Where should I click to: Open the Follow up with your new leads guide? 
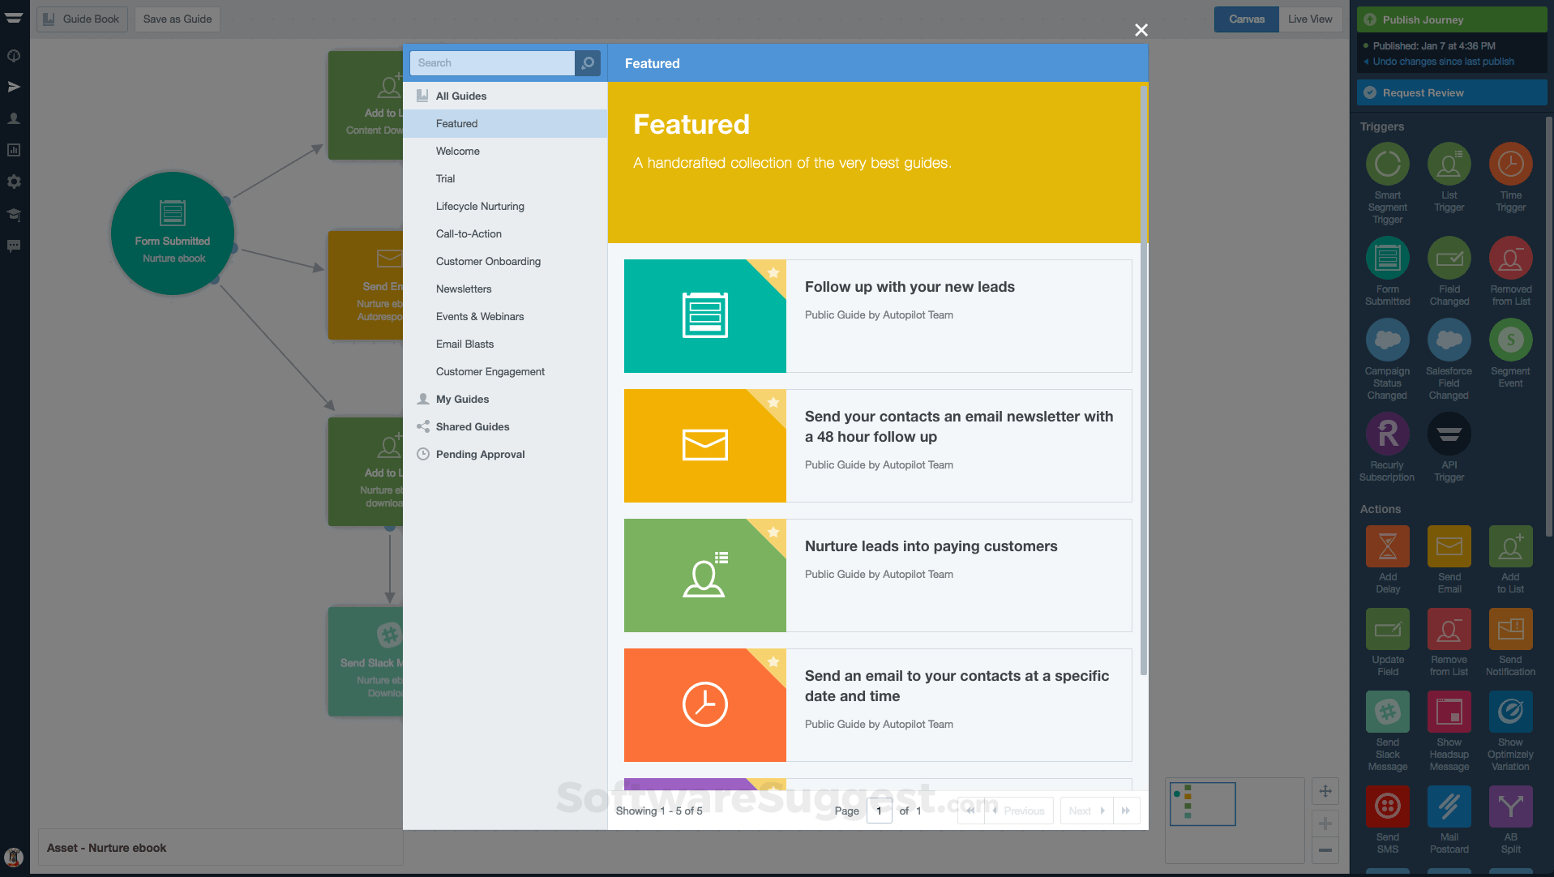[910, 286]
